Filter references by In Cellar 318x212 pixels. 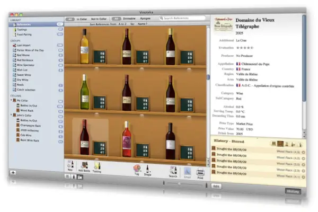tap(82, 19)
